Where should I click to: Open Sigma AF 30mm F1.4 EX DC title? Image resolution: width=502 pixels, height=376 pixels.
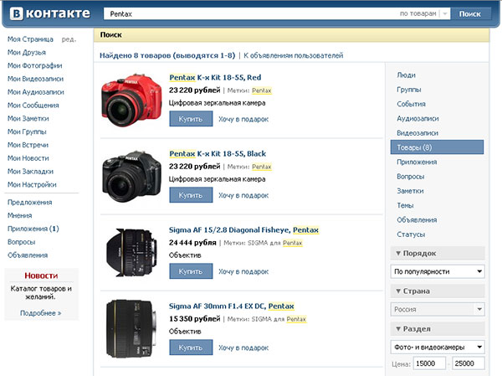(x=231, y=306)
